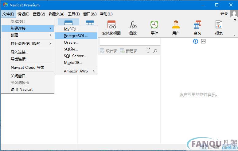
Task: Open the Report toolbar icon
Action: click(x=219, y=28)
